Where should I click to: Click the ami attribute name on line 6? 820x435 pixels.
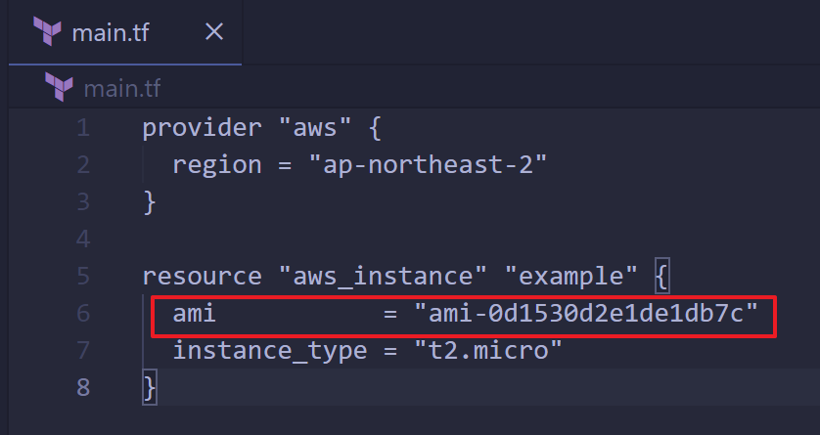click(195, 314)
